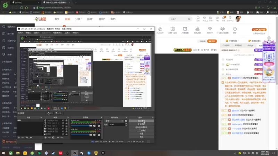
Task: Toggle lock on 视频采集设备 source
Action: (x=66, y=131)
